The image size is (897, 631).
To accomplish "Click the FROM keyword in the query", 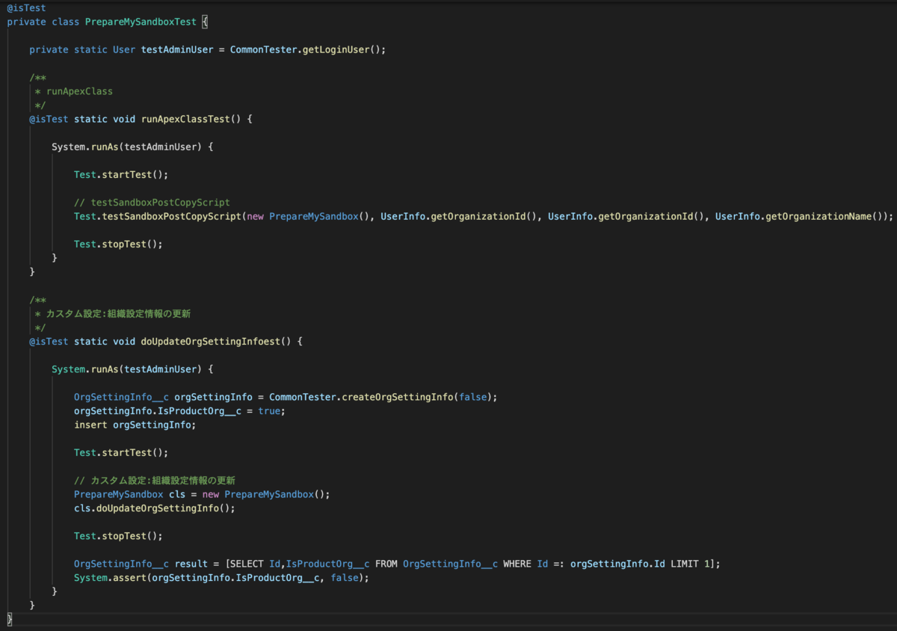I will [x=386, y=564].
